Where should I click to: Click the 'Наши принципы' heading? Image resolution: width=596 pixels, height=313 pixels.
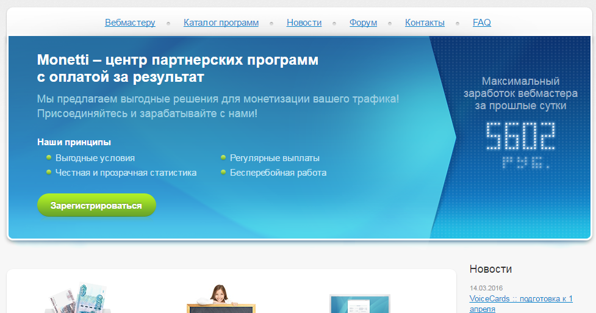[x=74, y=142]
